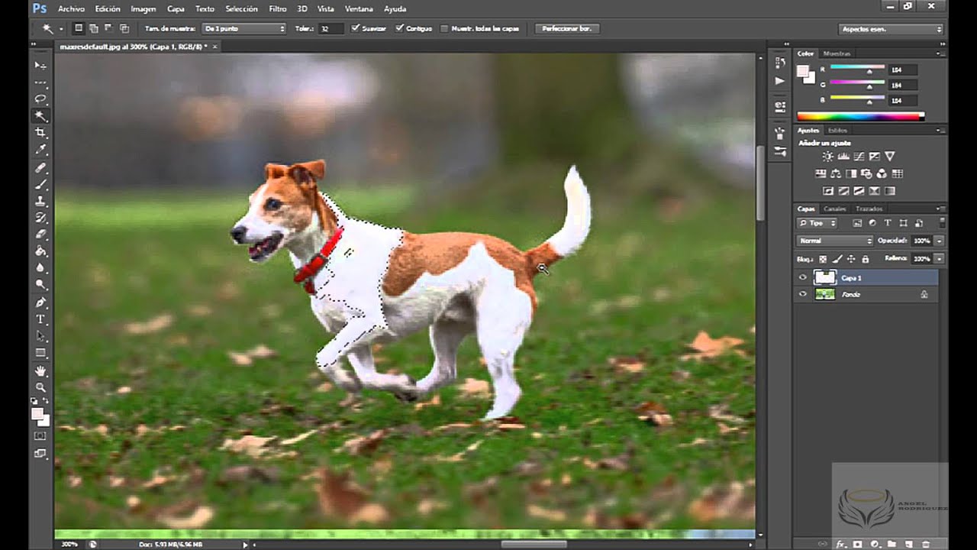The image size is (977, 550).
Task: Open the Filtro menu
Action: tap(277, 8)
